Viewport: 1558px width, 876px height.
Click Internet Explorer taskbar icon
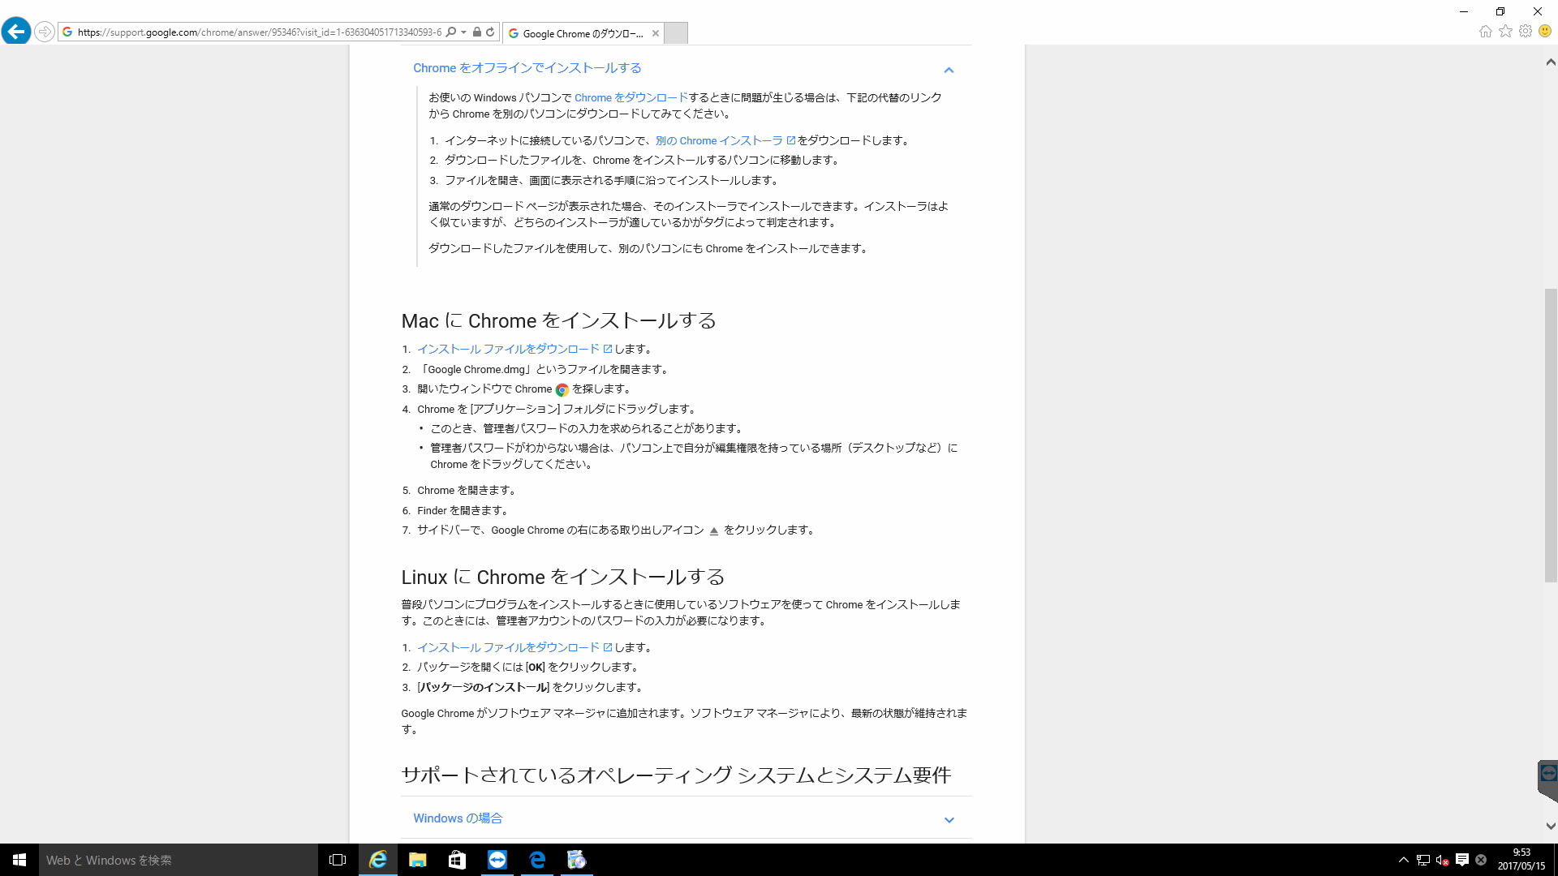pyautogui.click(x=378, y=860)
